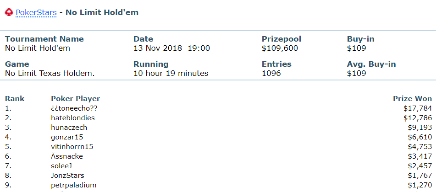The width and height of the screenshot is (436, 192).
Task: Click player name soleeJ
Action: [x=62, y=166]
